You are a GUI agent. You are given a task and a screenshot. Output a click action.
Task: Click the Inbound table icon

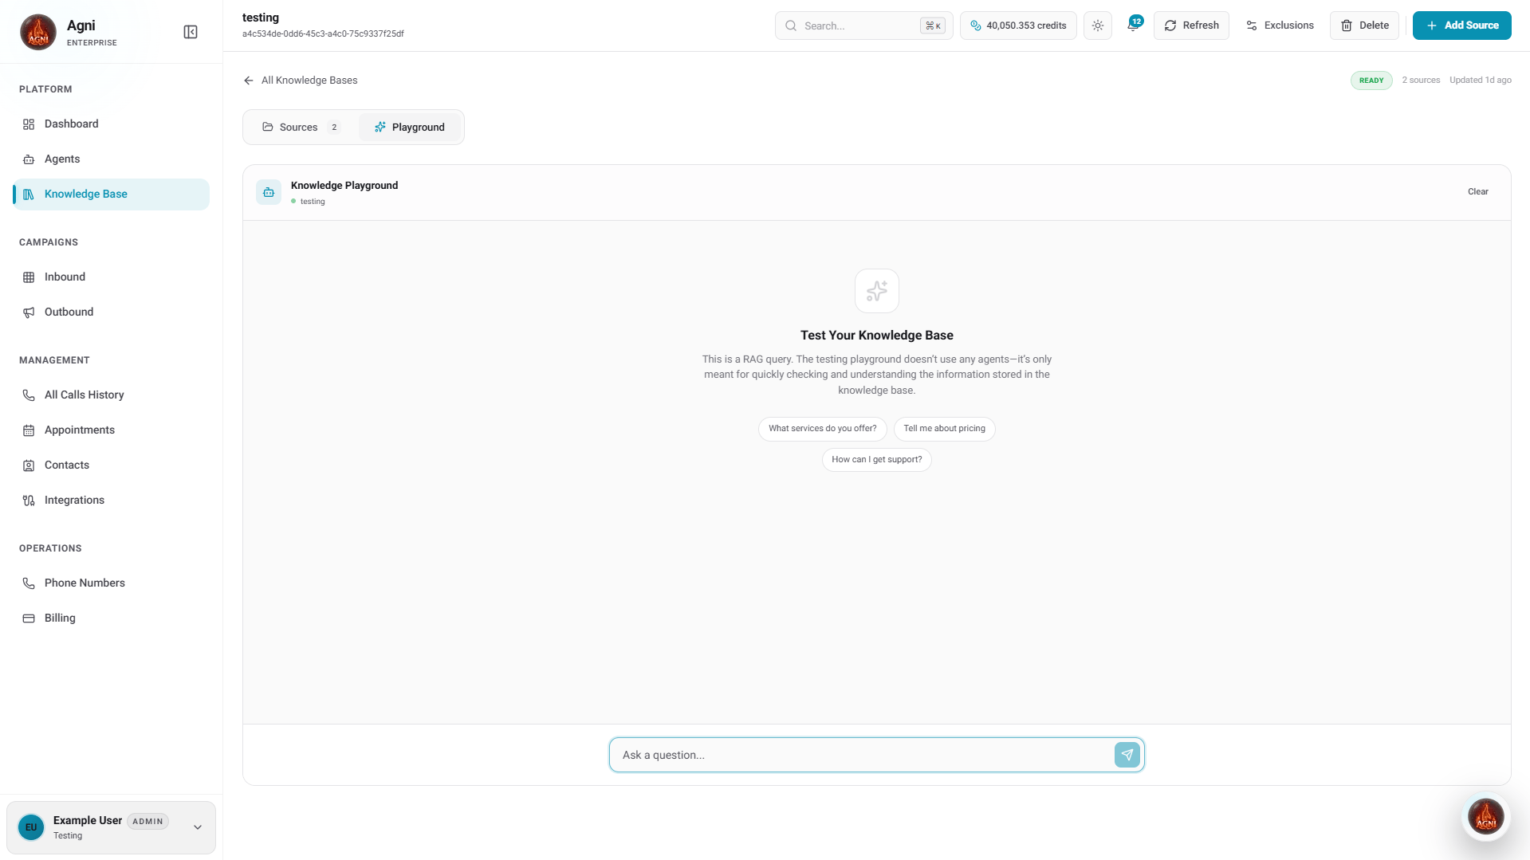pos(29,277)
